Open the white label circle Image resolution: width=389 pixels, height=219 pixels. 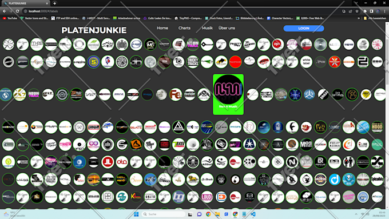[306, 62]
